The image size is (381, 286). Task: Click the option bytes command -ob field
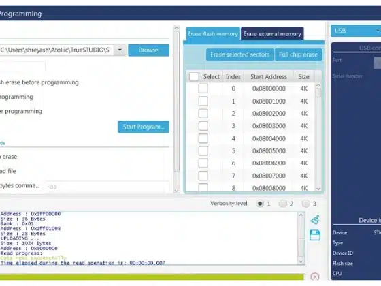point(108,187)
